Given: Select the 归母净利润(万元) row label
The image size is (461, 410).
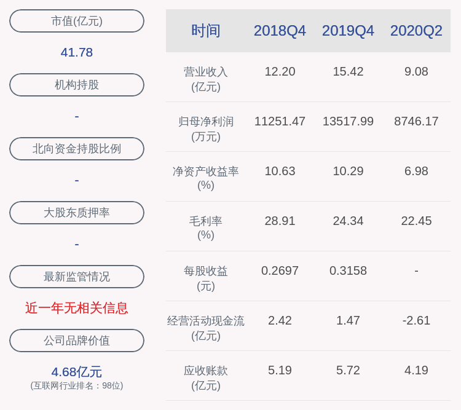Looking at the screenshot, I should tap(206, 129).
